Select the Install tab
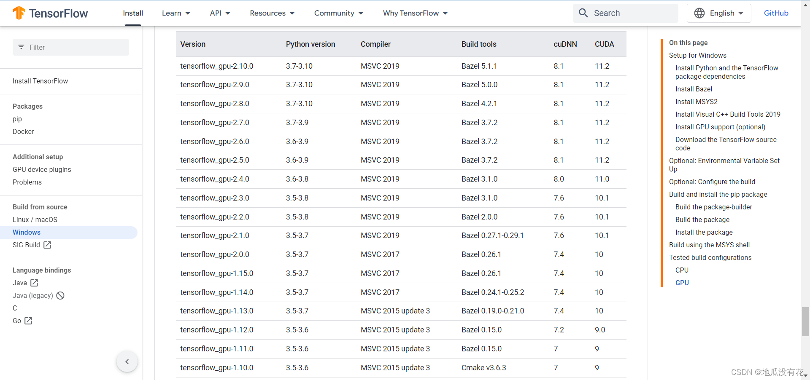810x380 pixels. [133, 13]
